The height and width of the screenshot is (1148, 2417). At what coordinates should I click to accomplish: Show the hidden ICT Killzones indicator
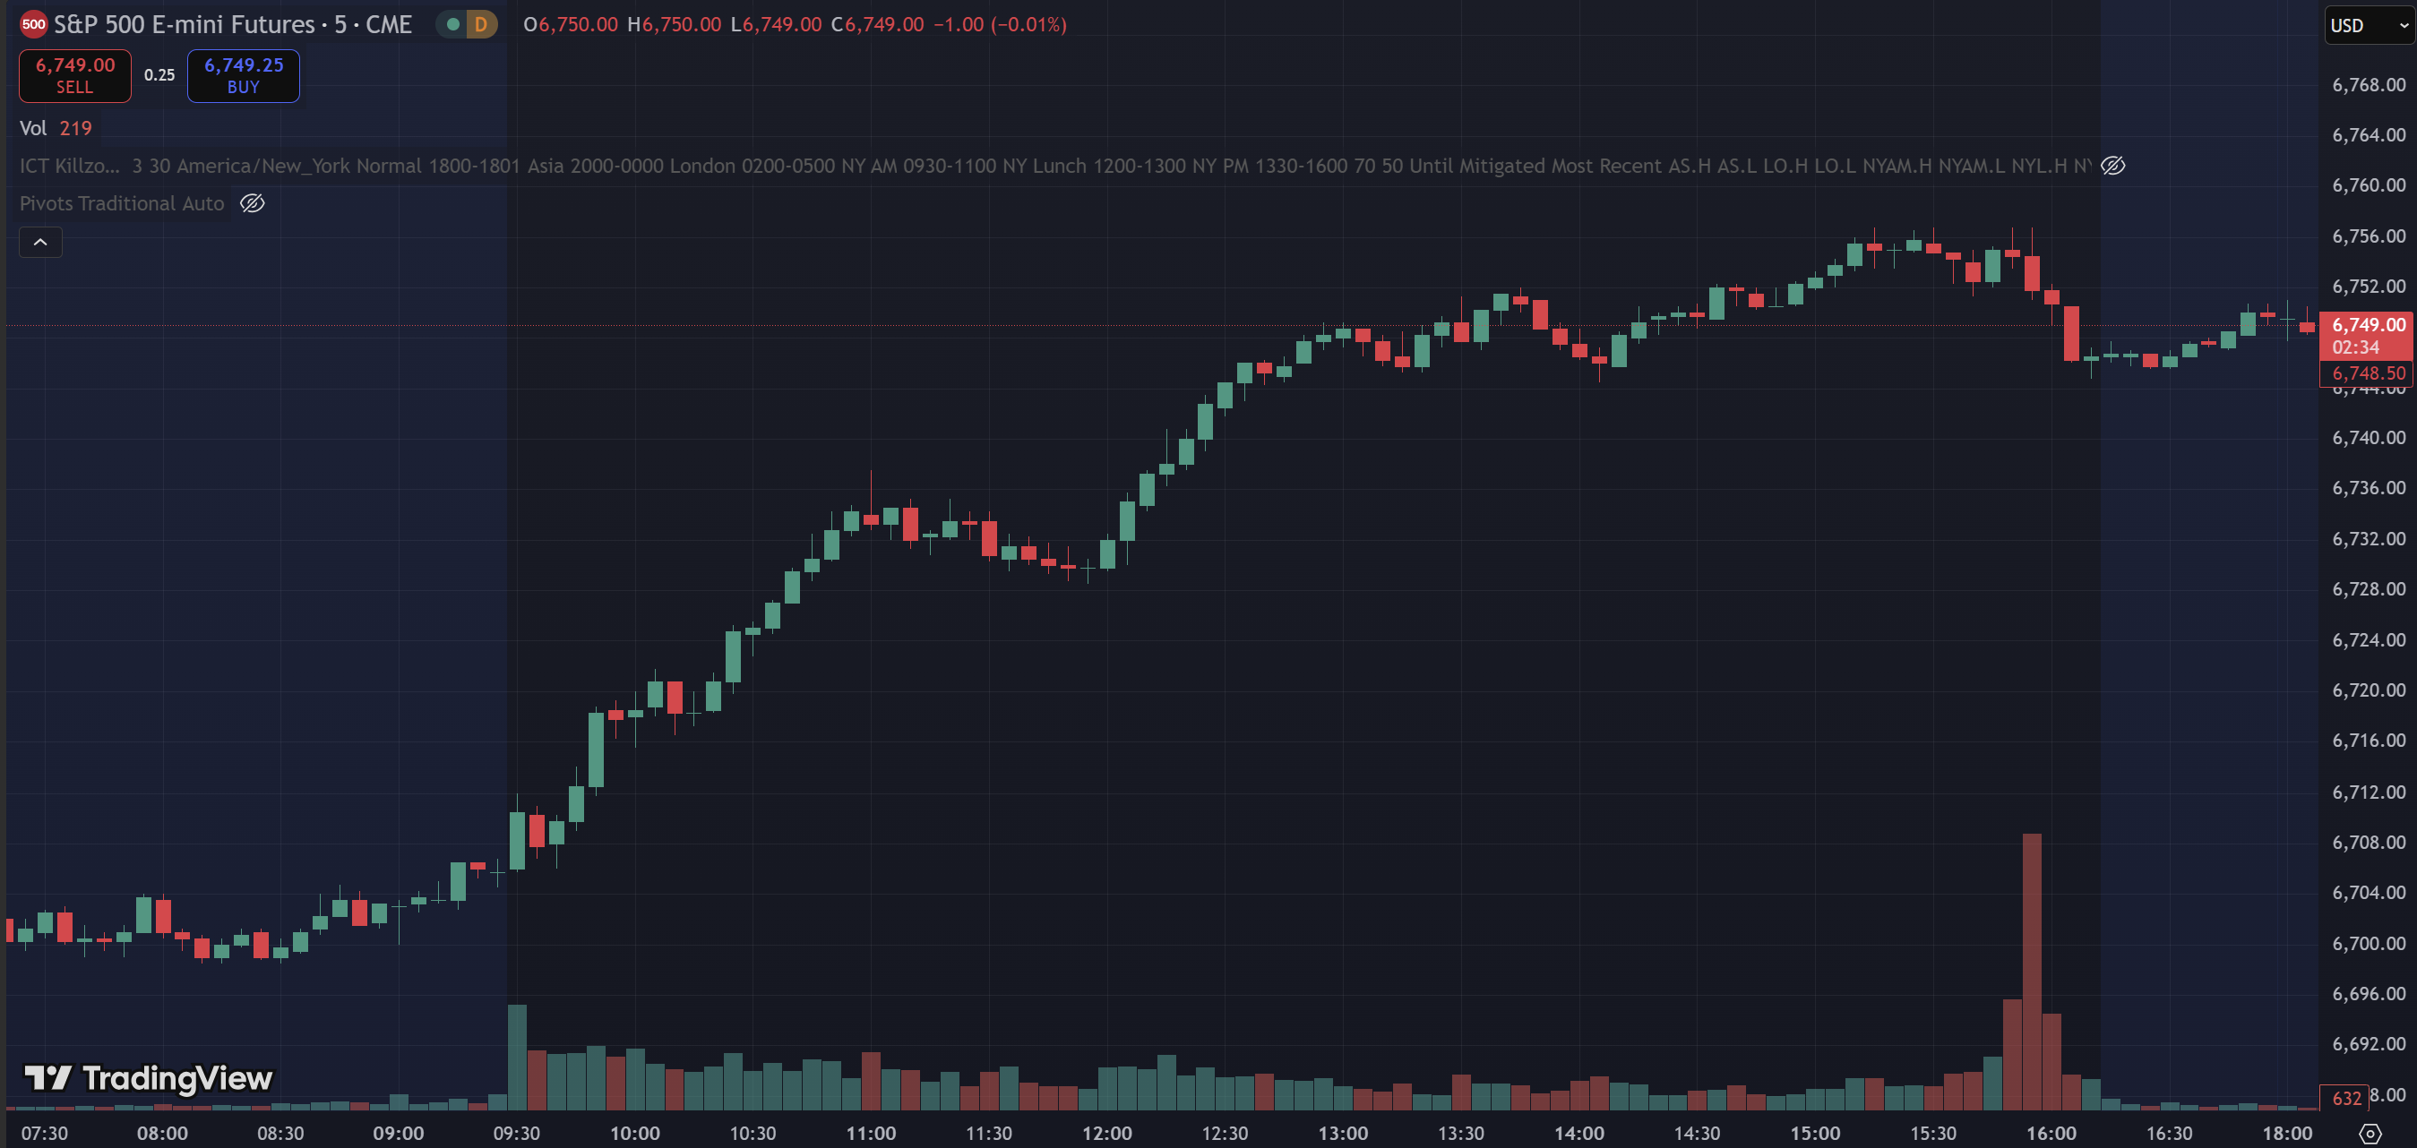click(2113, 166)
